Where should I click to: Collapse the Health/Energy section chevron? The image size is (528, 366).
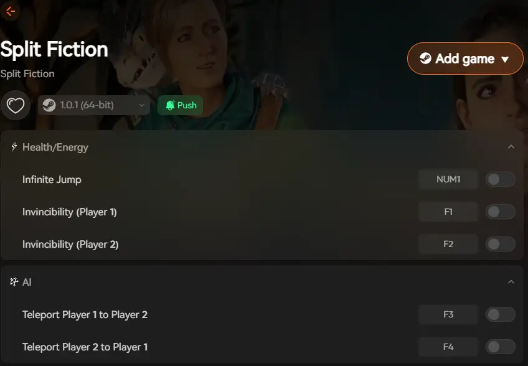click(x=511, y=147)
